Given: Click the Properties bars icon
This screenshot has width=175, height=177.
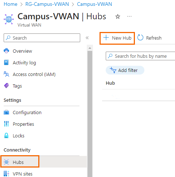Looking at the screenshot, I should 6,124.
